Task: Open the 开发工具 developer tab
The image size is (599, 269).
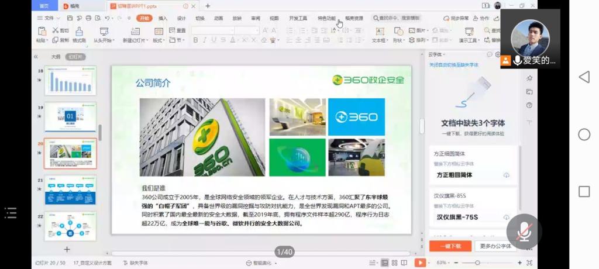Action: click(298, 18)
